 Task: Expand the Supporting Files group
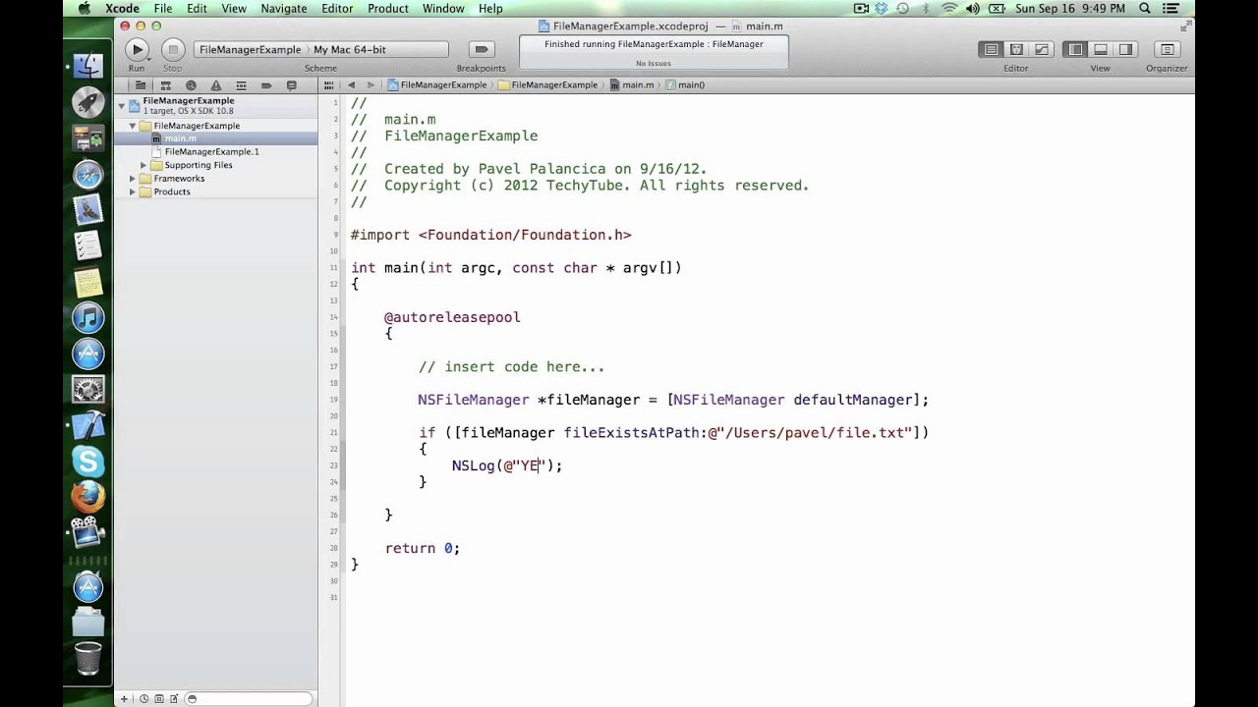tap(143, 165)
